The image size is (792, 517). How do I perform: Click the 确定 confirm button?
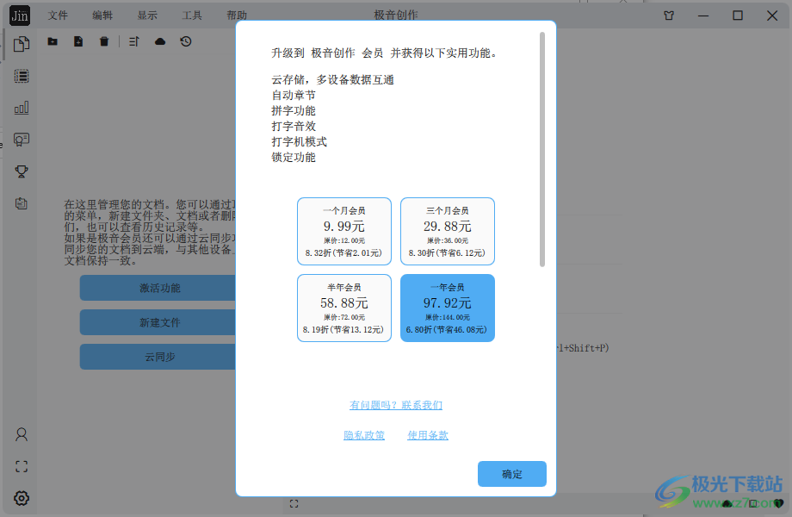point(512,474)
